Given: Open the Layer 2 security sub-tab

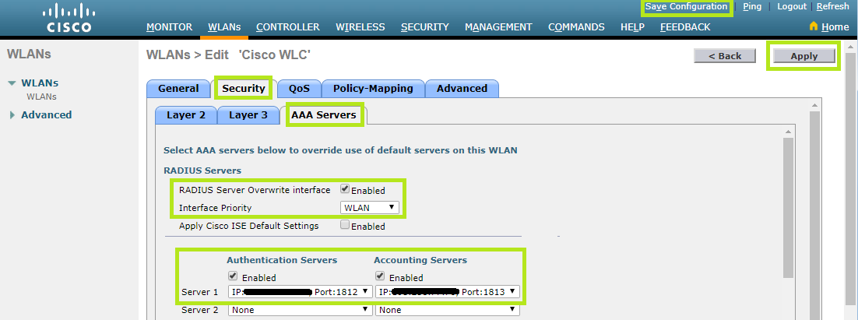Looking at the screenshot, I should (185, 114).
